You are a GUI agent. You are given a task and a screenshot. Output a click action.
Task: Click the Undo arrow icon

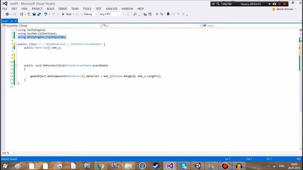tap(45, 14)
